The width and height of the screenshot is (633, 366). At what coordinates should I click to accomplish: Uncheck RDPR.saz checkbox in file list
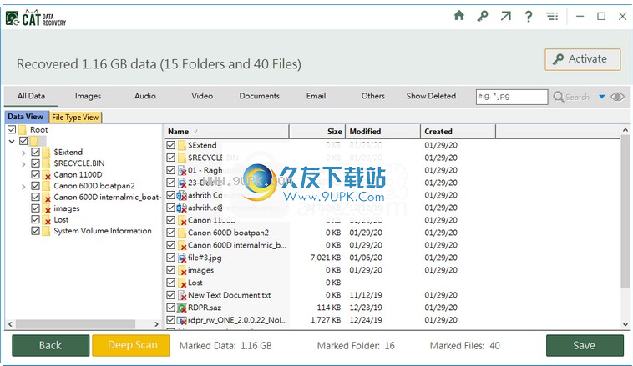tap(170, 308)
